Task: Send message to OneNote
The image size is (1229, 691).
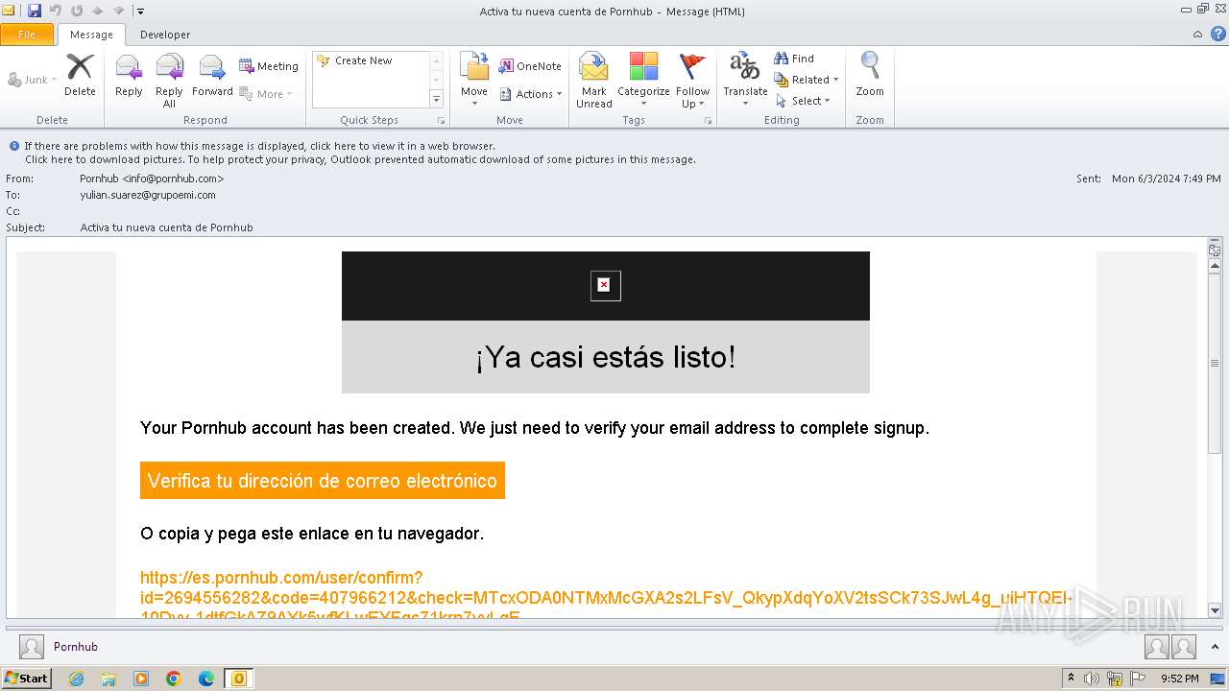Action: click(530, 66)
